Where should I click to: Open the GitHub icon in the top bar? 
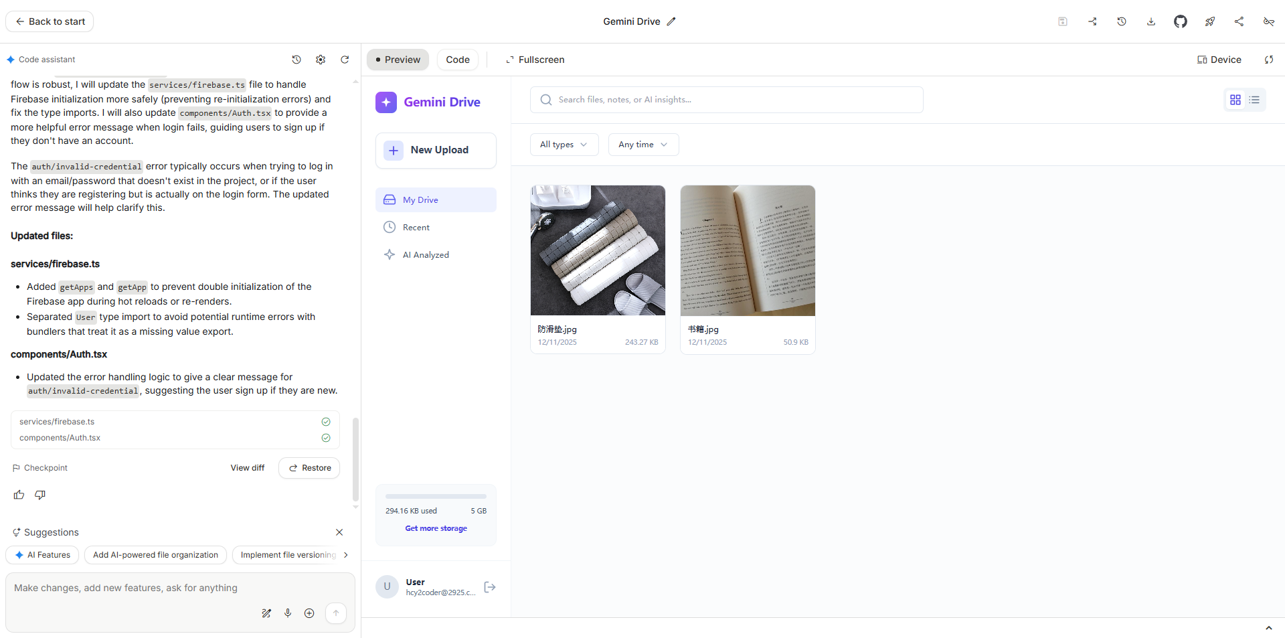[1181, 21]
